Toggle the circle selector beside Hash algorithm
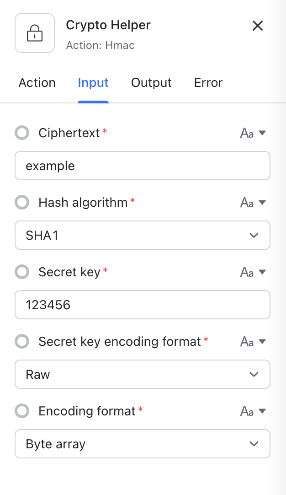Screen dimensions: 286x495 point(22,202)
